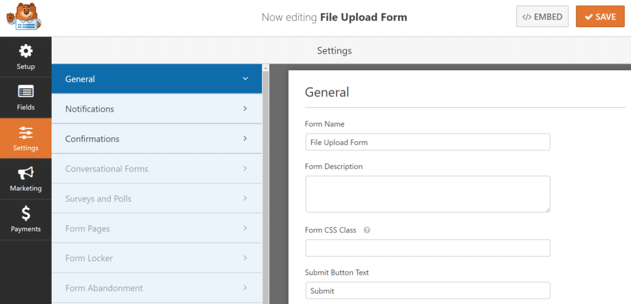Screen dimensions: 631x304
Task: Open the Form Locker settings
Action: point(89,258)
